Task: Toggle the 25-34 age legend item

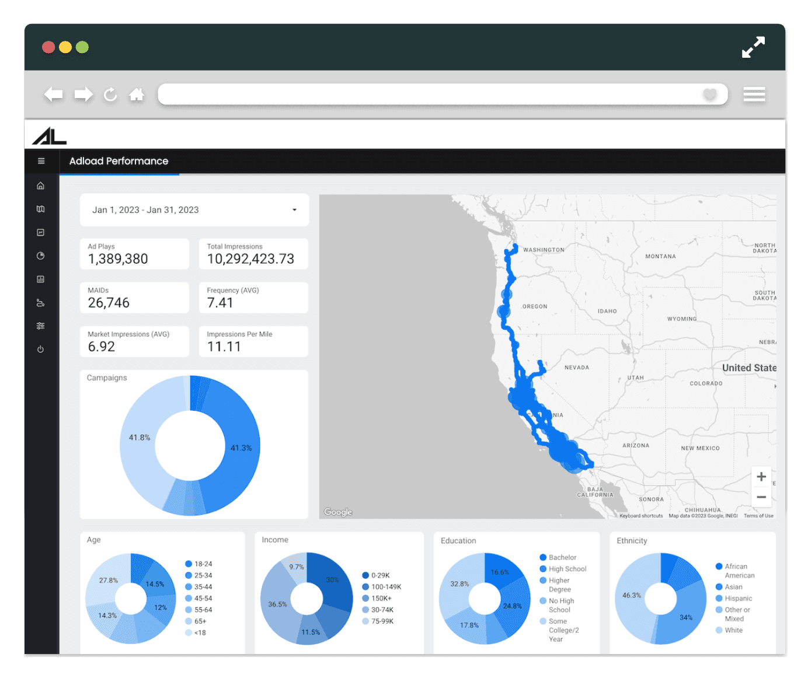Action: (x=198, y=575)
